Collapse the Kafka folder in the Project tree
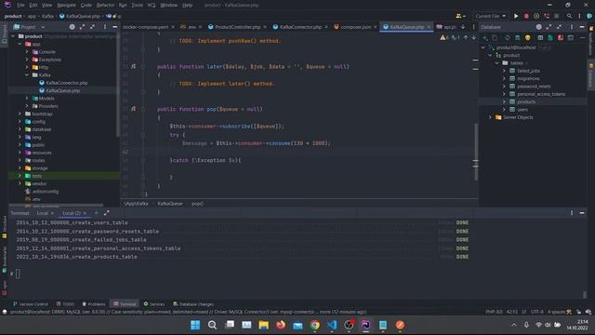The width and height of the screenshot is (595, 335). click(27, 75)
